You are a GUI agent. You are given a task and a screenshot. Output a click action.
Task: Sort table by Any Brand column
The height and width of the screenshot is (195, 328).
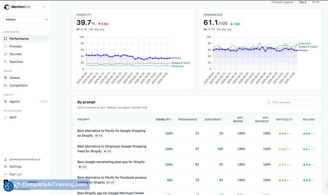(x=239, y=119)
